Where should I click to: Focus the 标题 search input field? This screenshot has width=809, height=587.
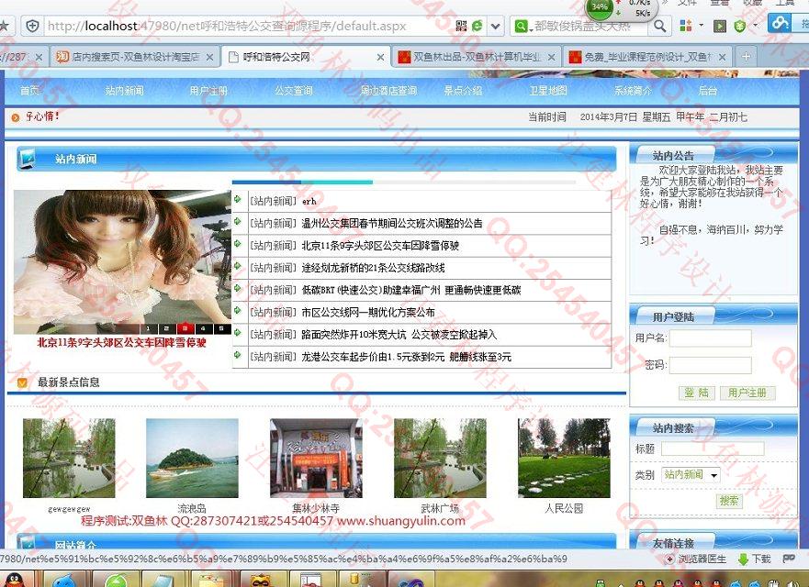[x=713, y=449]
